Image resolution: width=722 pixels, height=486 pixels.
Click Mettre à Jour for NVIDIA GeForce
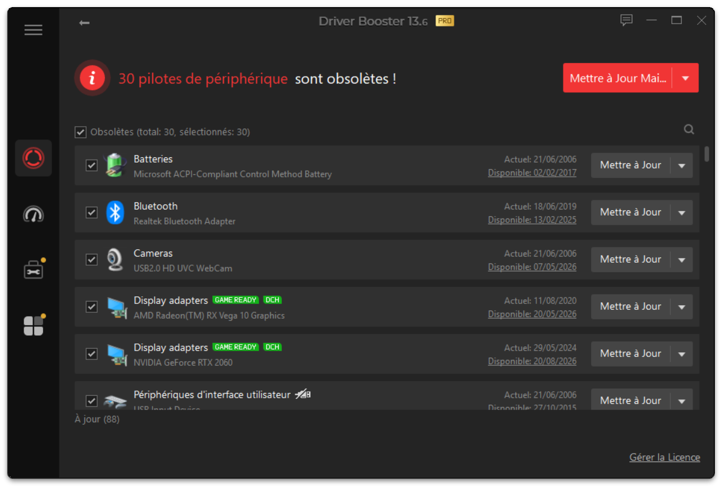[631, 354]
